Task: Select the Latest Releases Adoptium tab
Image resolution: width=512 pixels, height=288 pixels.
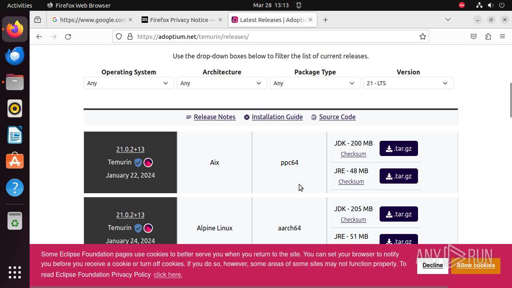Action: 272,20
